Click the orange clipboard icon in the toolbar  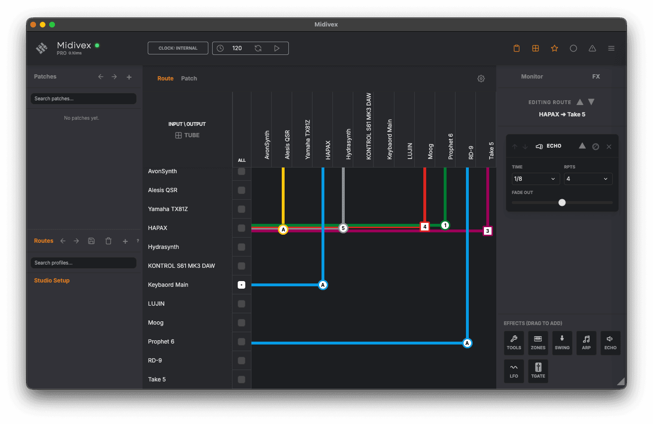(517, 48)
